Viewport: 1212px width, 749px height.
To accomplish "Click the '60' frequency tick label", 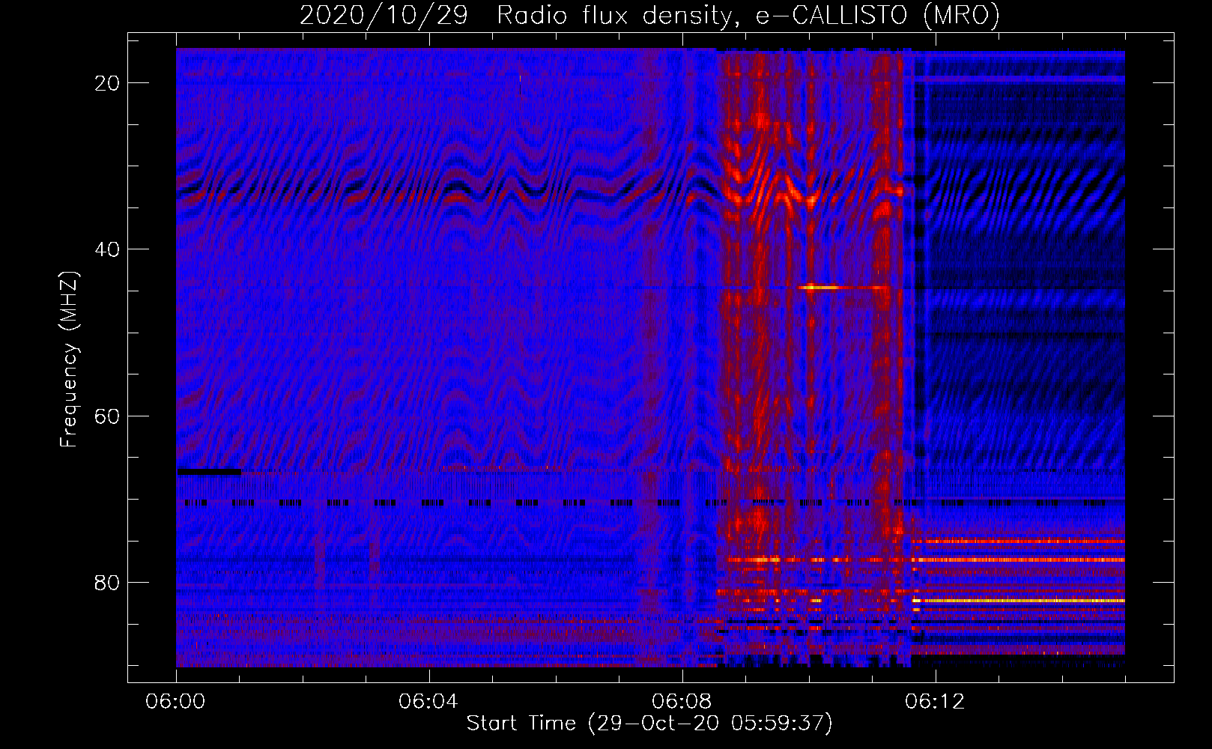I will click(107, 416).
